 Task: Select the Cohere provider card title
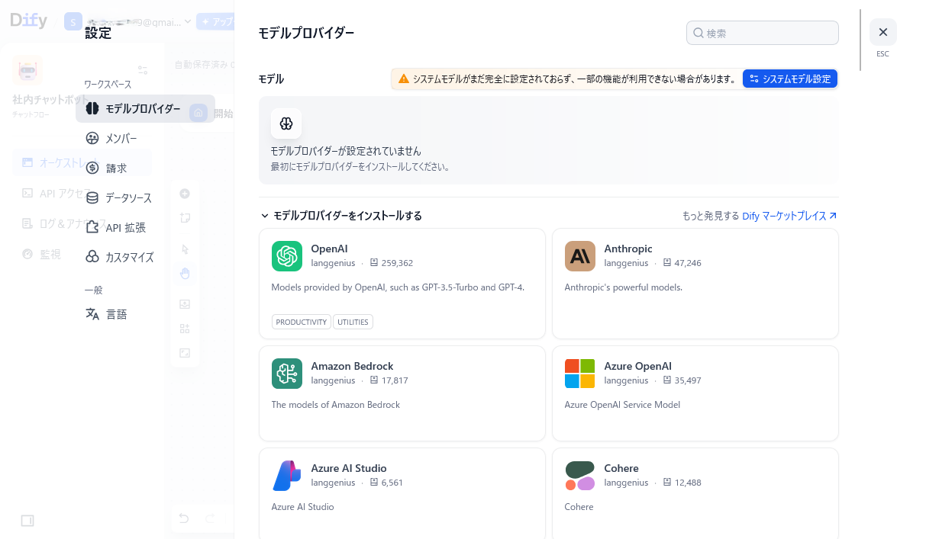click(x=621, y=468)
